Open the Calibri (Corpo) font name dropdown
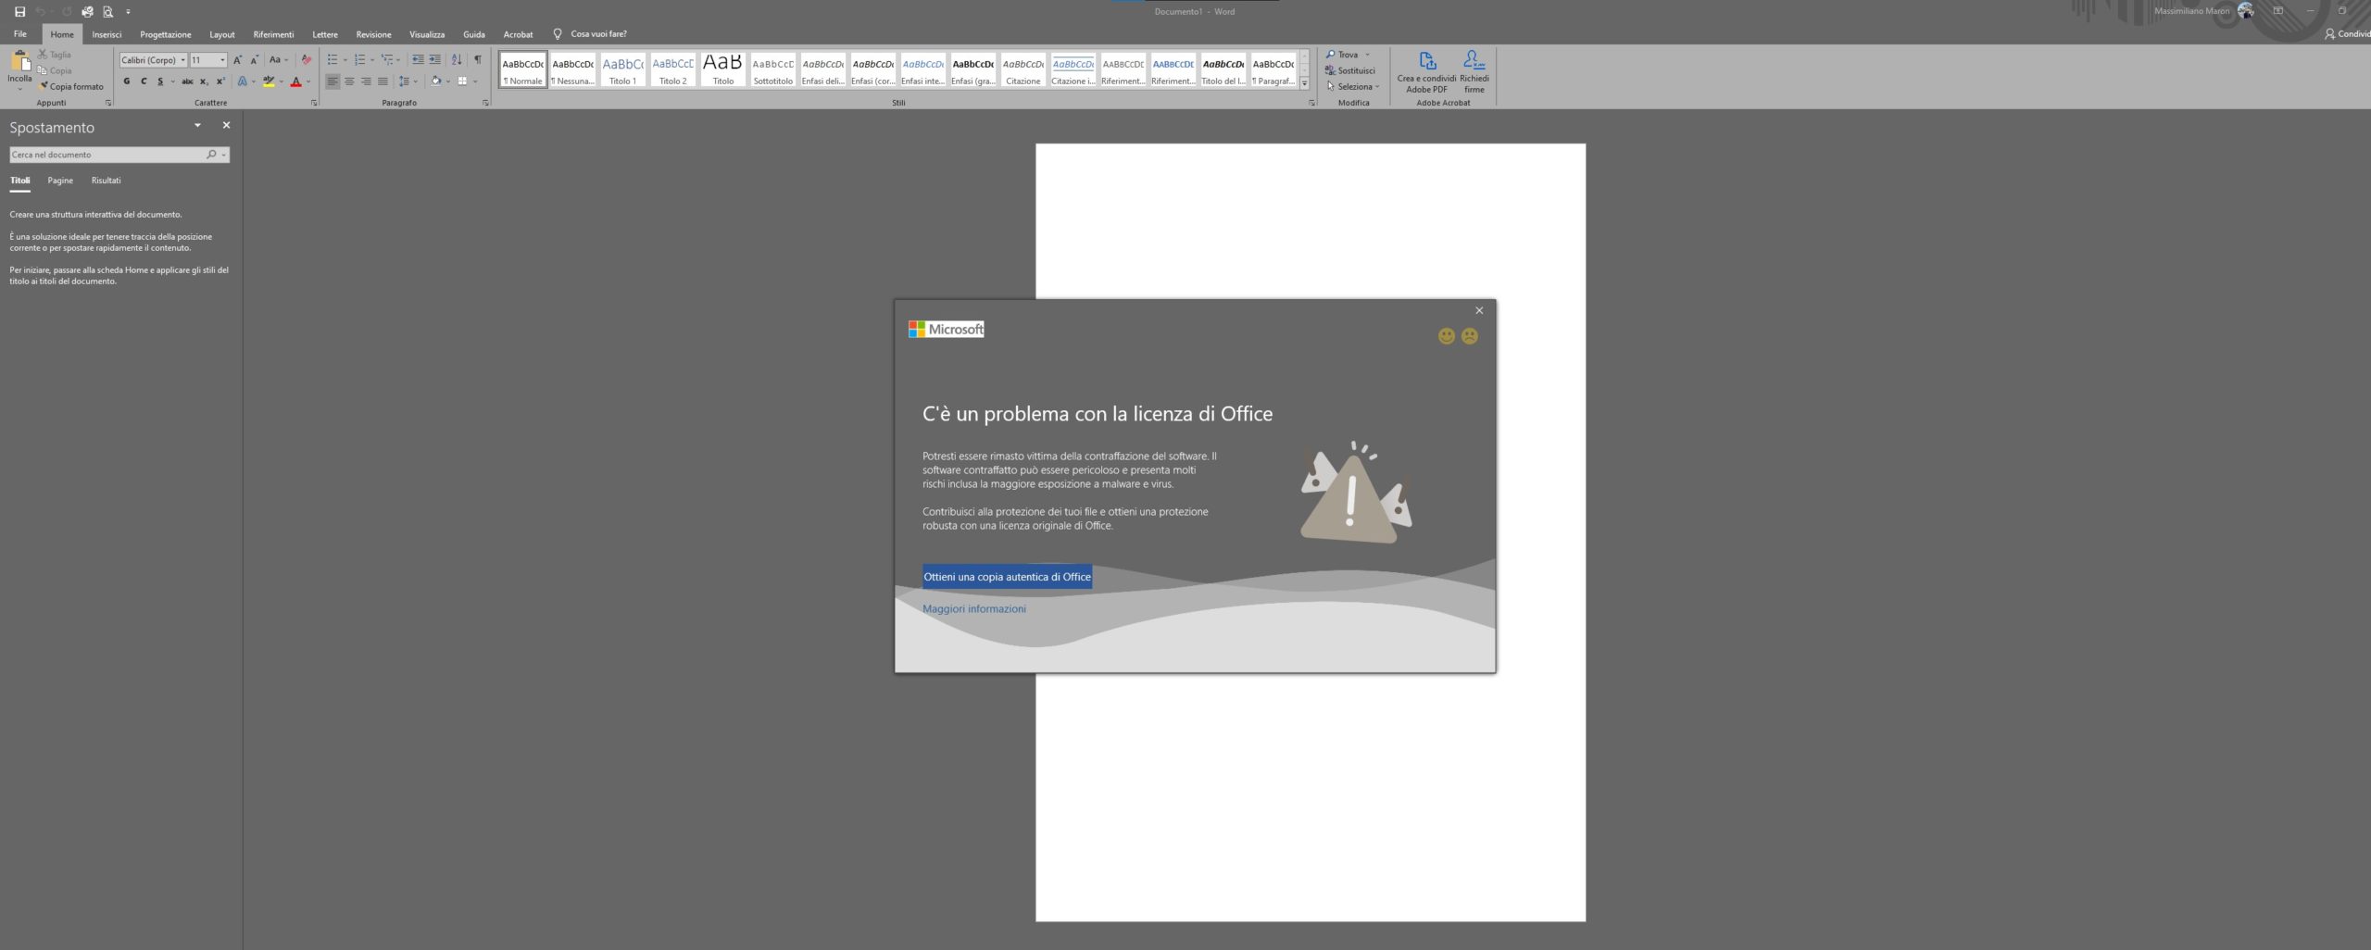The width and height of the screenshot is (2371, 950). point(182,60)
